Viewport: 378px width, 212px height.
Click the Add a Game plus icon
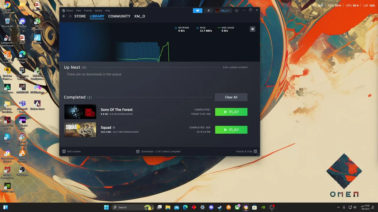click(x=64, y=151)
